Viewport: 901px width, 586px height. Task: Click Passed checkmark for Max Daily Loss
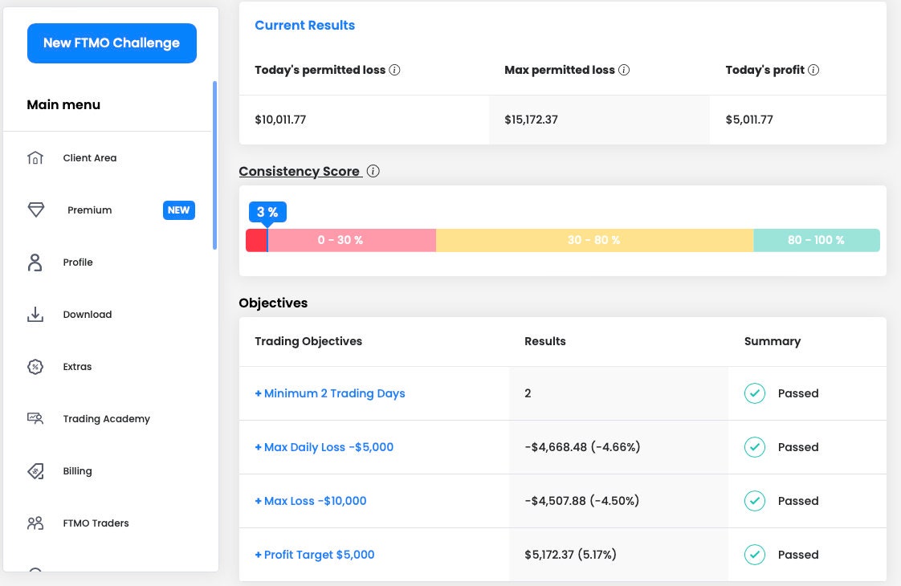pyautogui.click(x=755, y=447)
